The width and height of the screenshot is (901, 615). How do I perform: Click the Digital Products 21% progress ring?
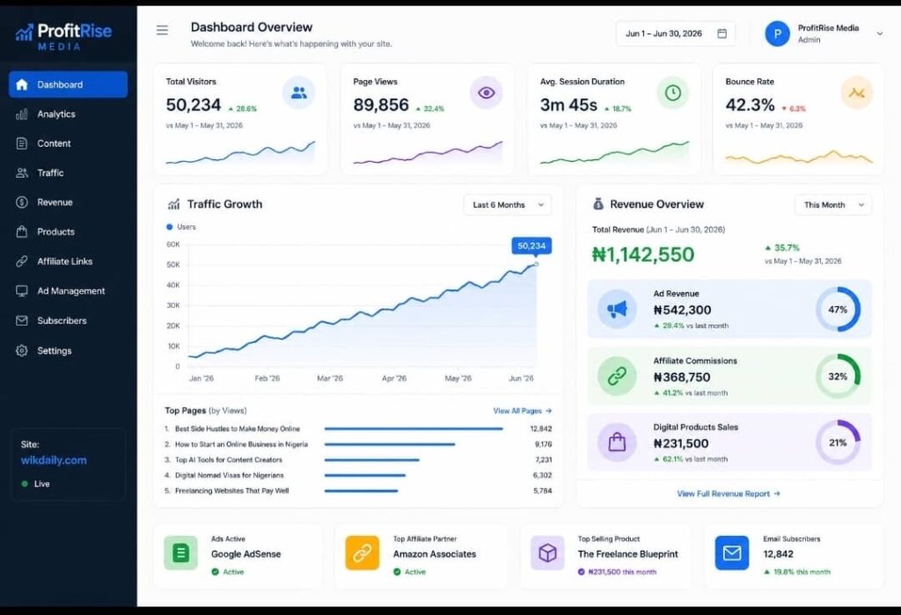point(838,443)
